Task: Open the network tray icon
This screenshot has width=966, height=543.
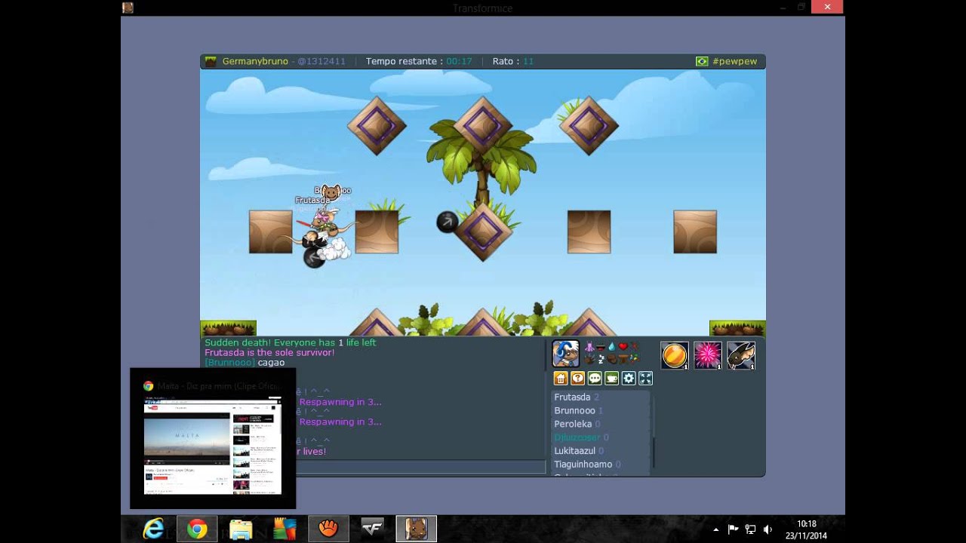Action: pyautogui.click(x=750, y=529)
